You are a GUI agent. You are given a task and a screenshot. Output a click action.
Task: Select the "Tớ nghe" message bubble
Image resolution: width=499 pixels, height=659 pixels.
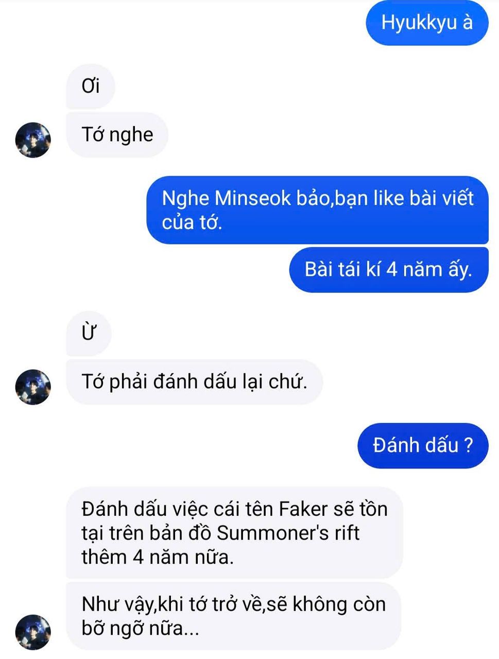(x=117, y=135)
